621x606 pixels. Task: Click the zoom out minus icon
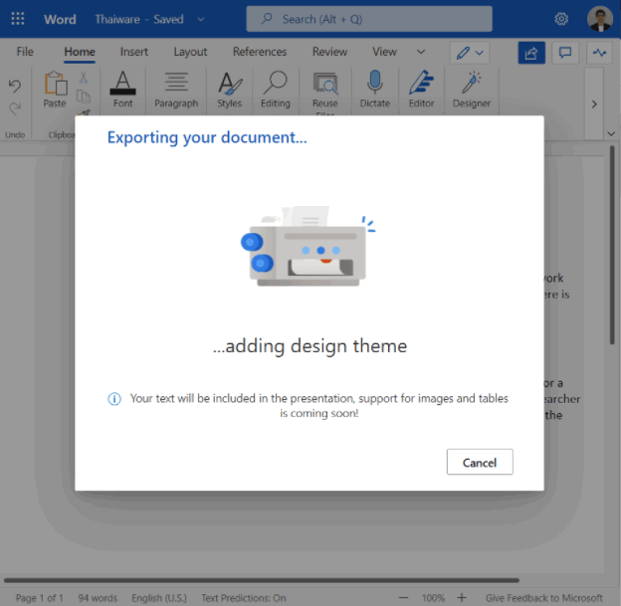(x=404, y=597)
